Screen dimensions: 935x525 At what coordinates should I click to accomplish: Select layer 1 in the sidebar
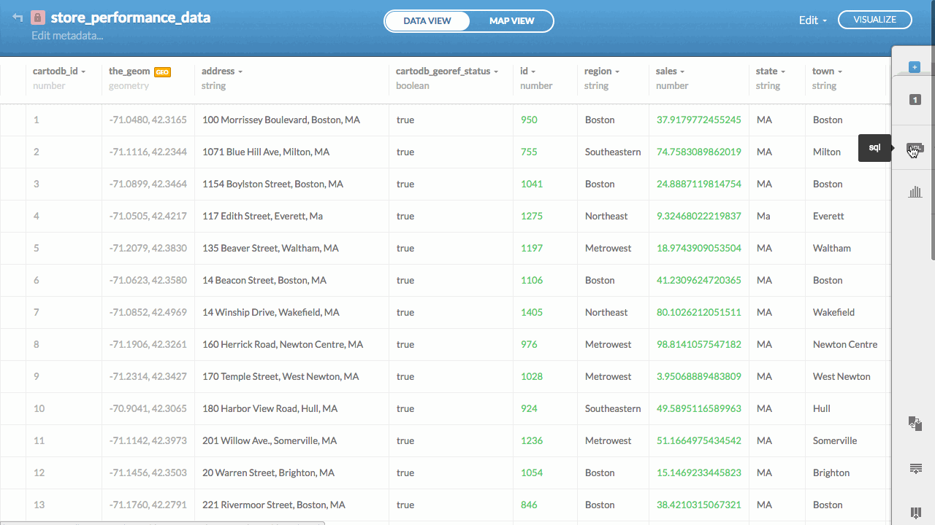[915, 100]
